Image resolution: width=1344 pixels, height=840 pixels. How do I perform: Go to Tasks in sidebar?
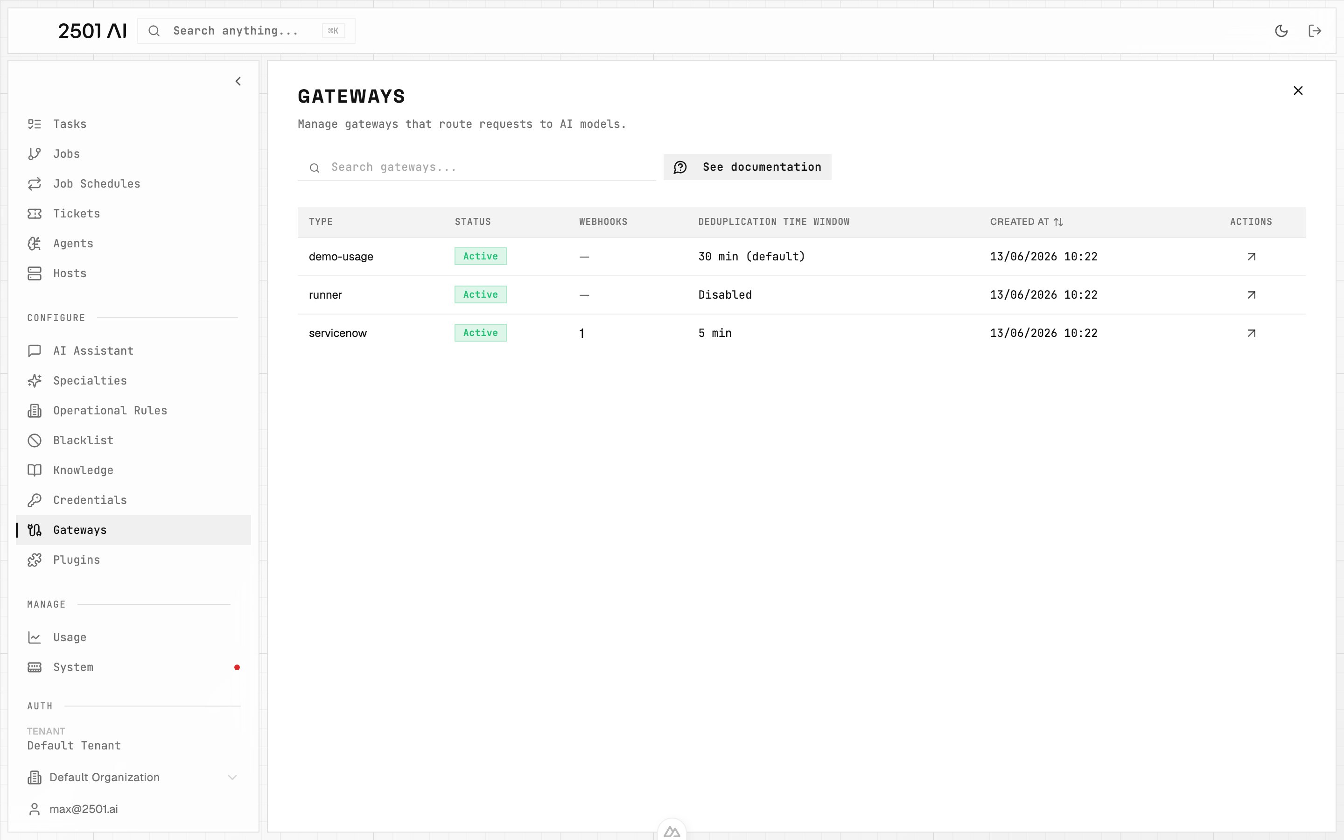point(133,124)
